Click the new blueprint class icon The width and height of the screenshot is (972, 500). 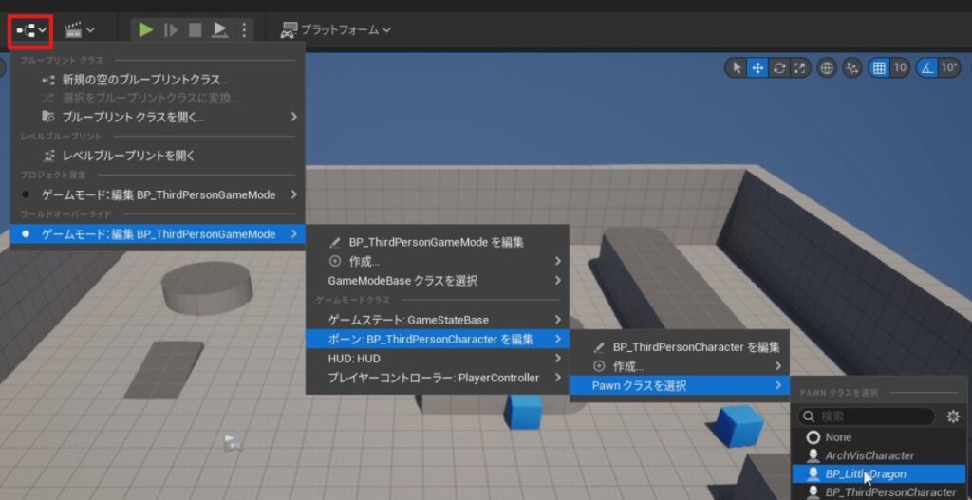pos(48,80)
